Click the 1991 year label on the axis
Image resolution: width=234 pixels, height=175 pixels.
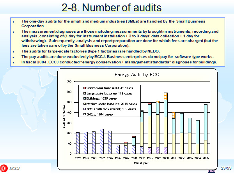(94, 158)
